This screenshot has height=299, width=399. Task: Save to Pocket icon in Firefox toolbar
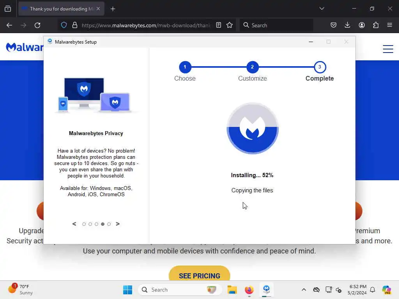pos(334,25)
